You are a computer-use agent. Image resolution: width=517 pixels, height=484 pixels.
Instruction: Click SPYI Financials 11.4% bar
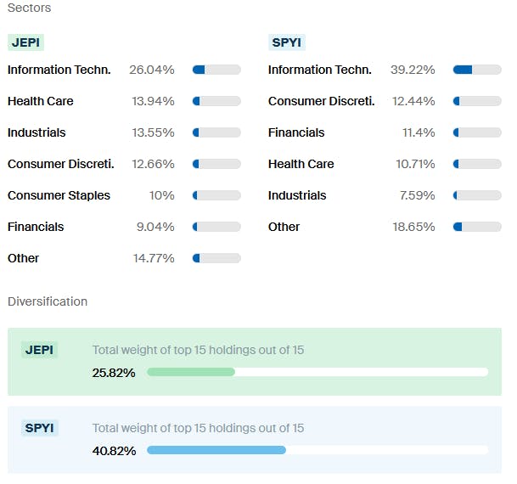click(x=477, y=132)
